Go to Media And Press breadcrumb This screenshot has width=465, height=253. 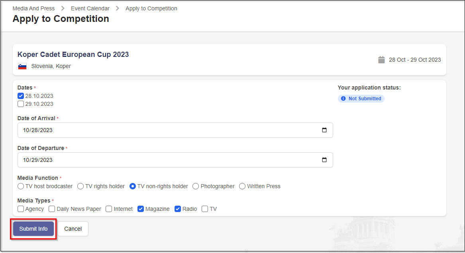tap(33, 8)
